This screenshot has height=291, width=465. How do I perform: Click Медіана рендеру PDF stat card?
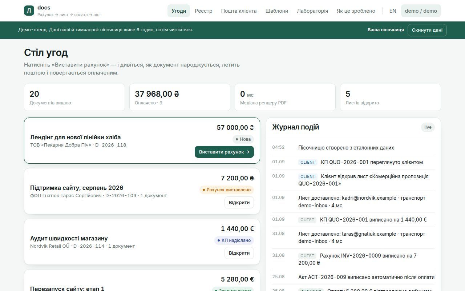[285, 97]
